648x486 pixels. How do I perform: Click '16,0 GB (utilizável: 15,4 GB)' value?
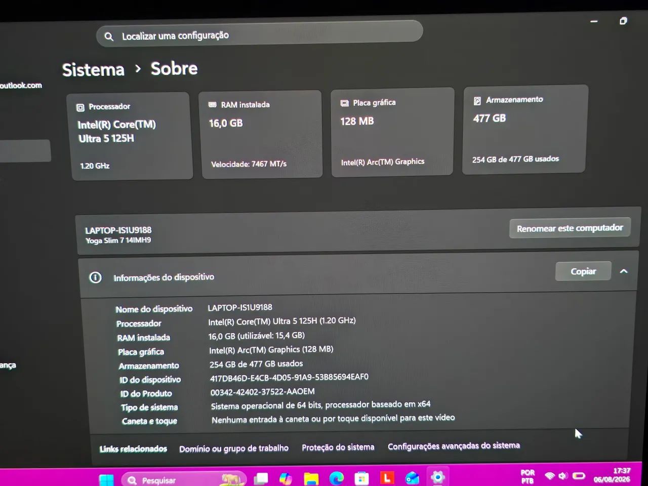coord(257,335)
